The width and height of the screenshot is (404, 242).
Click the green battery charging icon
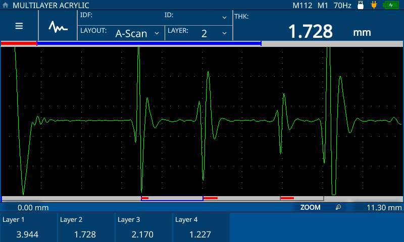pyautogui.click(x=391, y=5)
